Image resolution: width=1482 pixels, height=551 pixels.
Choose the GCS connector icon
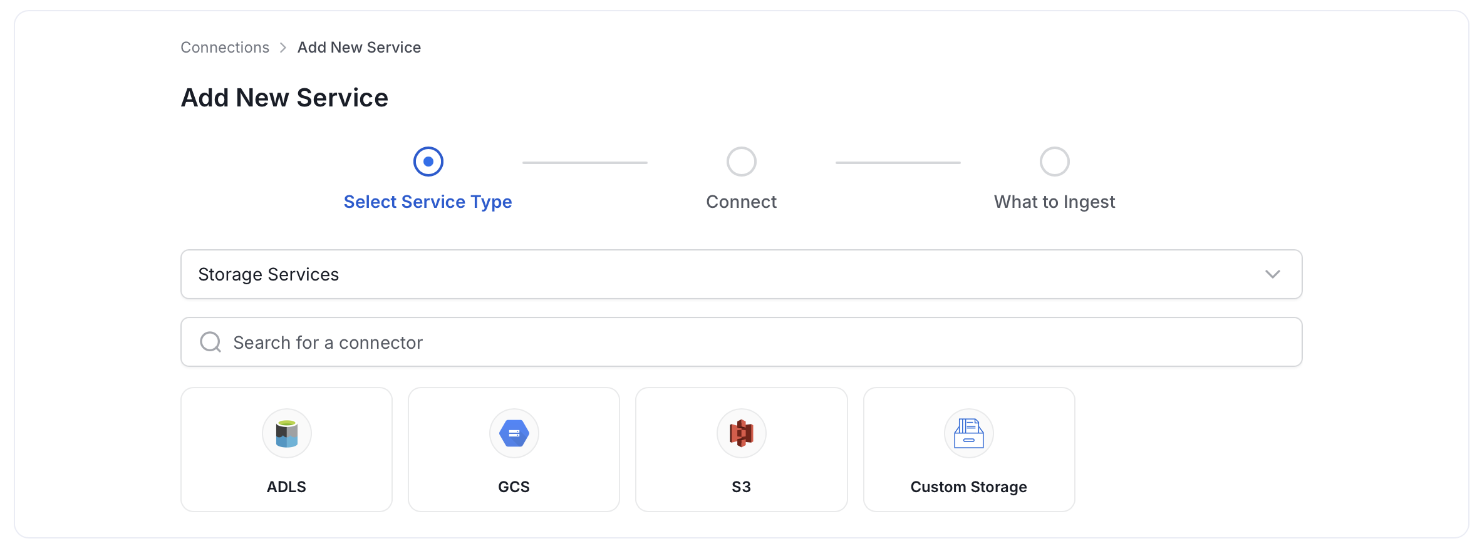point(514,433)
